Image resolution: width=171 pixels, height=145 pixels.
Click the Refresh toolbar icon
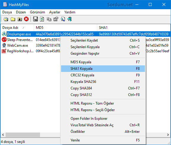click(42, 19)
